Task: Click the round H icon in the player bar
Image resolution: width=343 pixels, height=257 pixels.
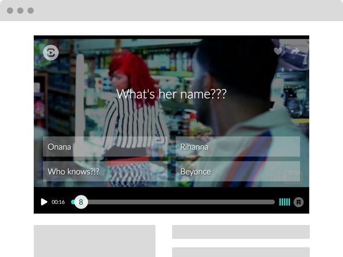Action: pos(298,202)
